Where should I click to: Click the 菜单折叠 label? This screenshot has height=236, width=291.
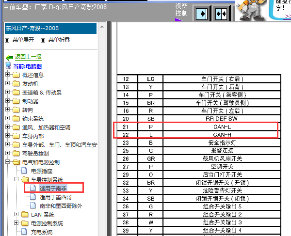point(59,40)
